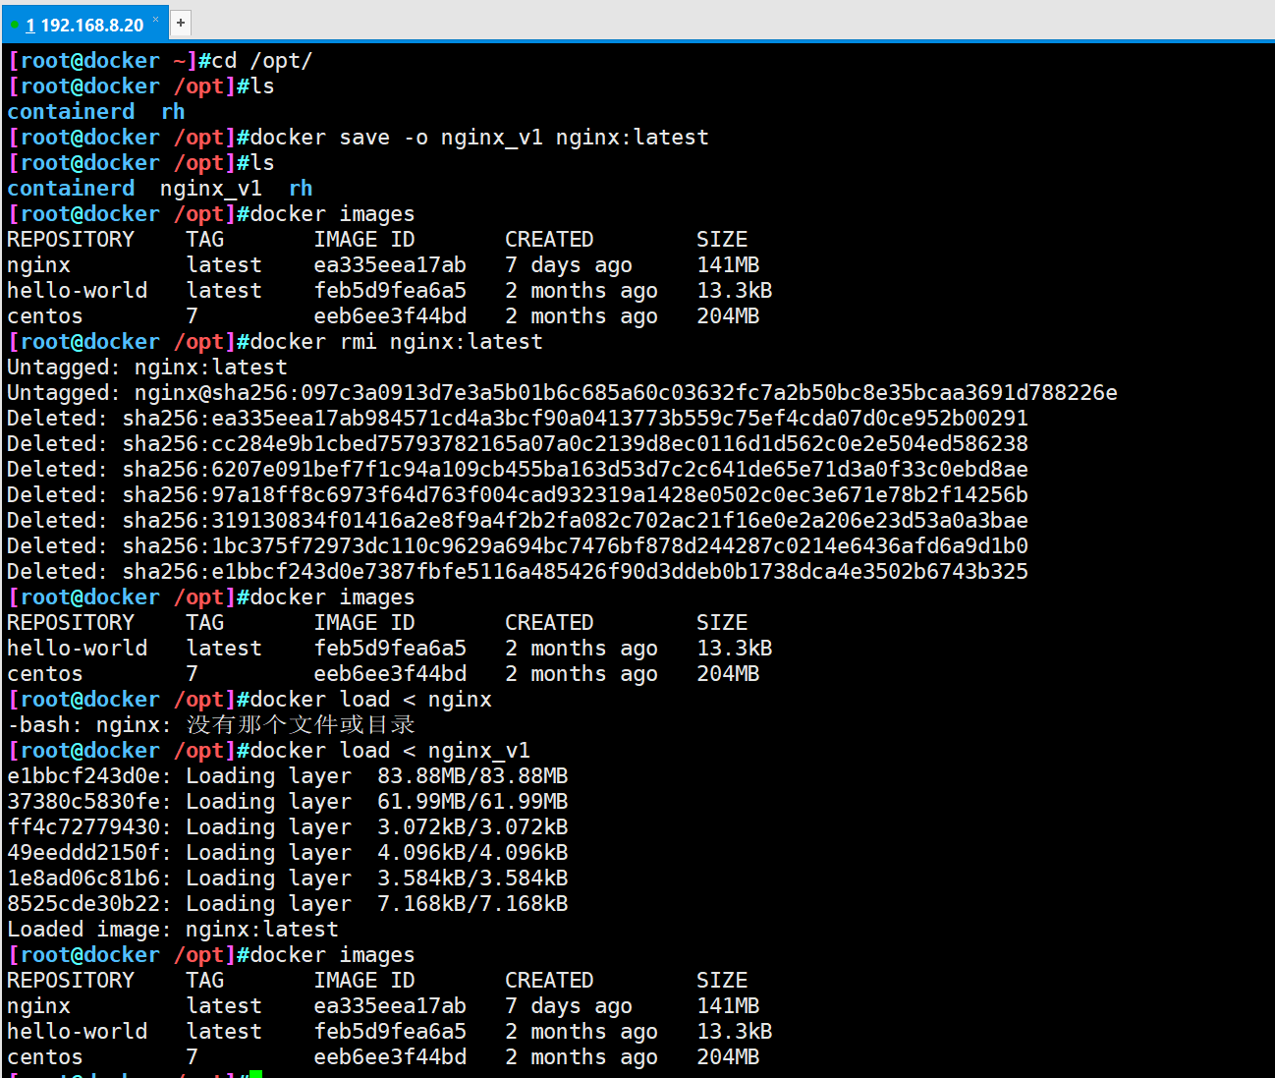
Task: Click the 'Untagged: nginx@sha256:097c3a09...' line
Action: point(562,393)
